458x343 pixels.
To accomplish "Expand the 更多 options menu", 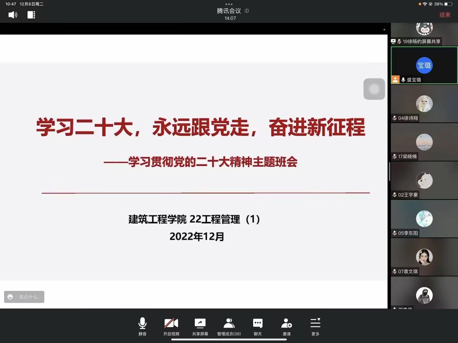I will click(315, 326).
